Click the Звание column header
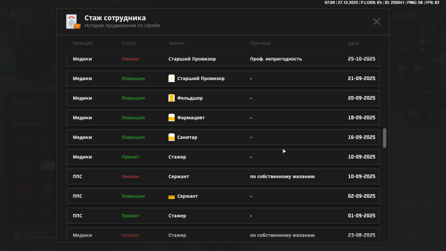Image resolution: width=446 pixels, height=251 pixels. tap(176, 43)
